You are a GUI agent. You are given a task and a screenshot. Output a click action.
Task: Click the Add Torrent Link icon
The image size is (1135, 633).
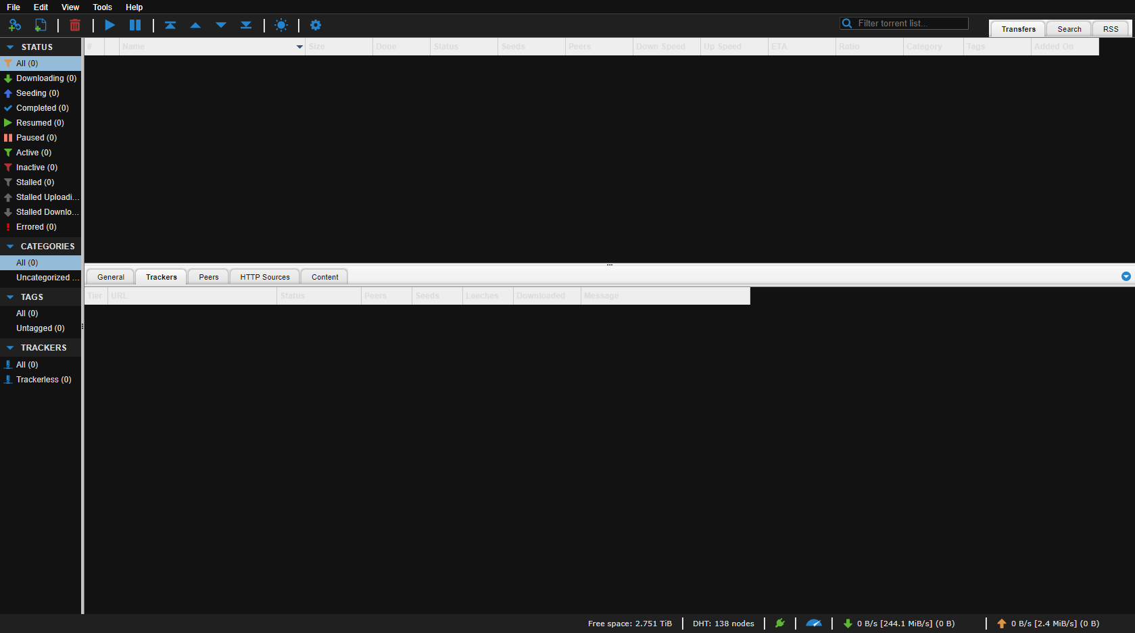(x=15, y=25)
